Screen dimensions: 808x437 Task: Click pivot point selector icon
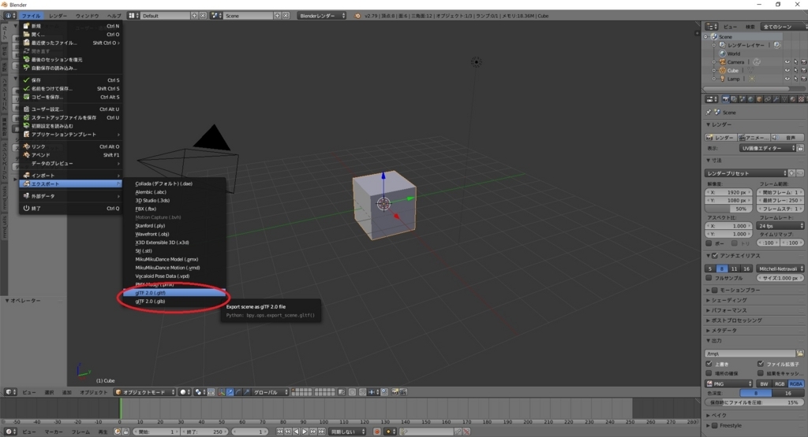[200, 392]
